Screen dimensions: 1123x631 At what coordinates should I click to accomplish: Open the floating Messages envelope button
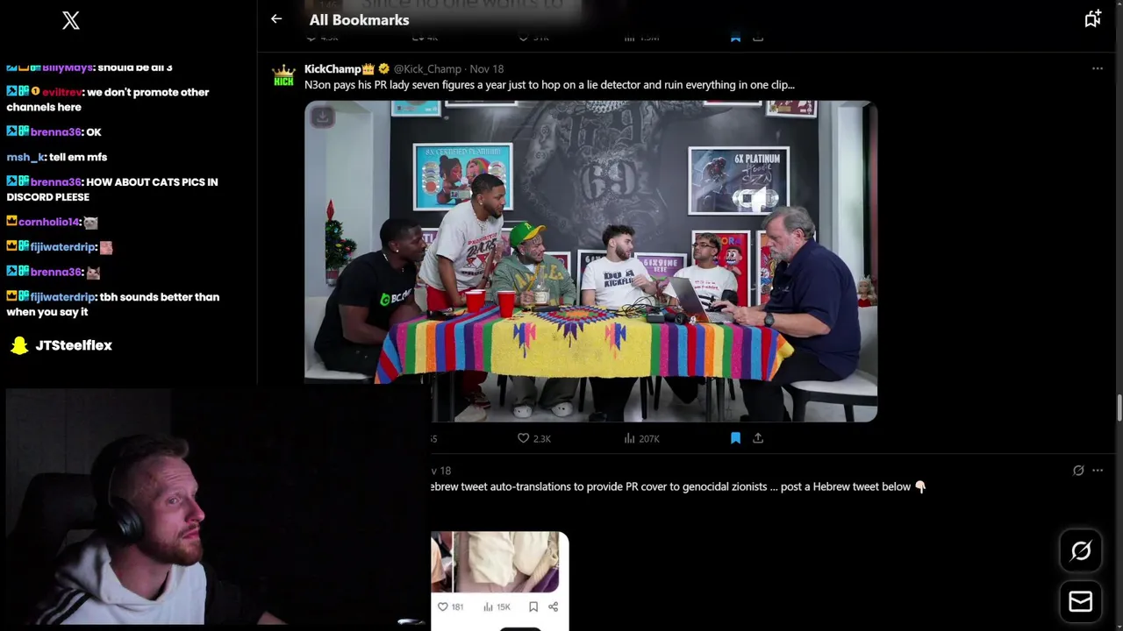1081,601
